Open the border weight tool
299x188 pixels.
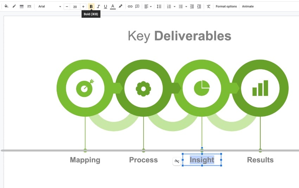click(x=22, y=6)
